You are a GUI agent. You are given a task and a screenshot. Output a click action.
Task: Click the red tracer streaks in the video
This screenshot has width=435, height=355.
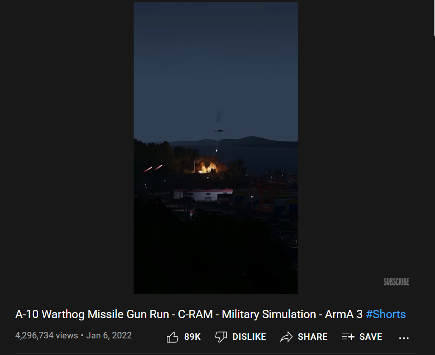(x=153, y=168)
